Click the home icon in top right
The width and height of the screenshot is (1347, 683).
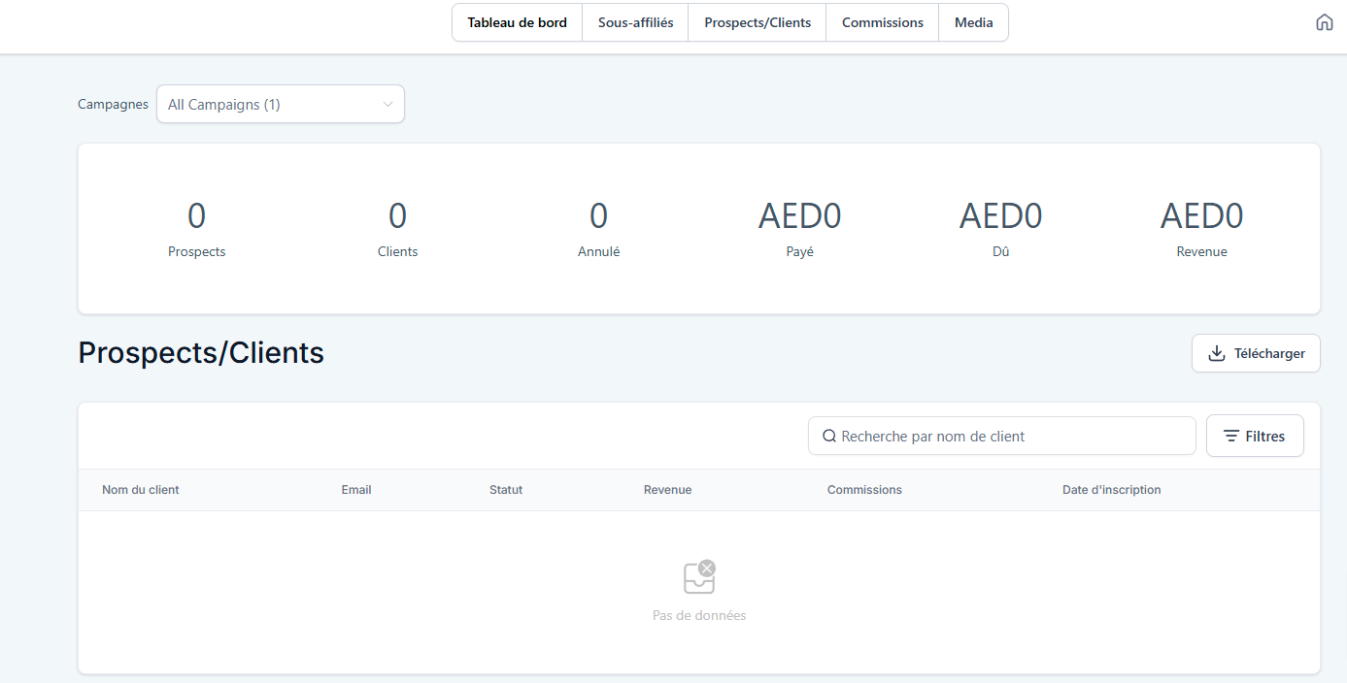pos(1324,22)
